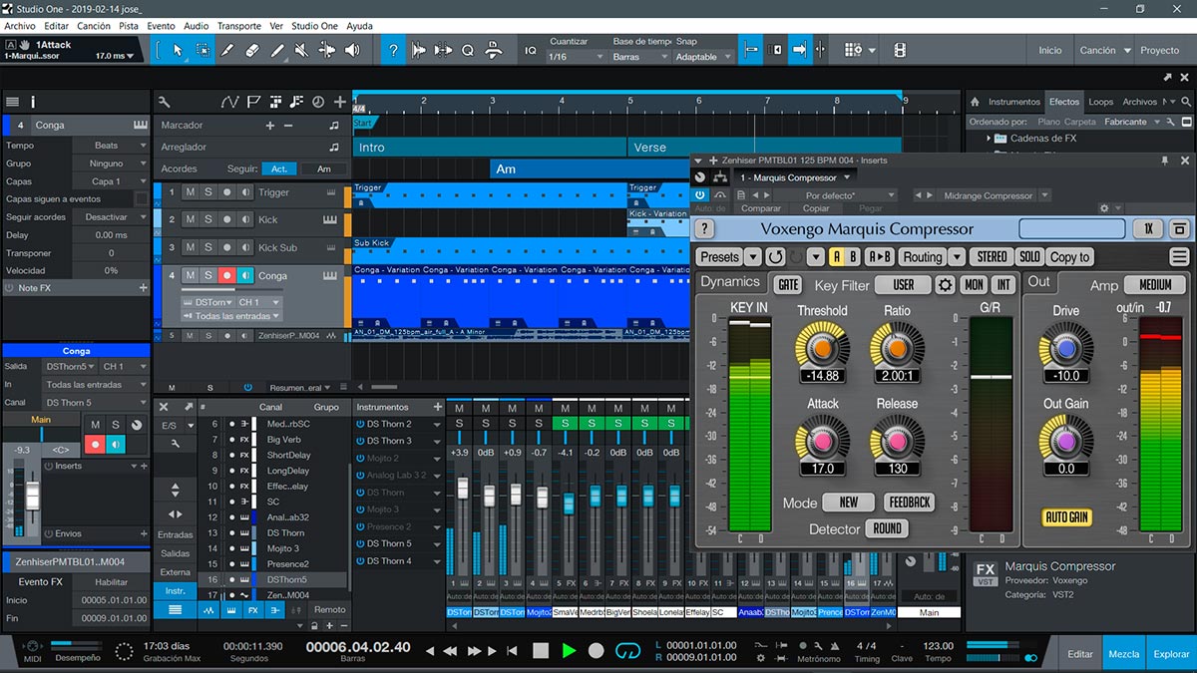This screenshot has height=673, width=1197.
Task: Solo the Kick track
Action: [207, 219]
